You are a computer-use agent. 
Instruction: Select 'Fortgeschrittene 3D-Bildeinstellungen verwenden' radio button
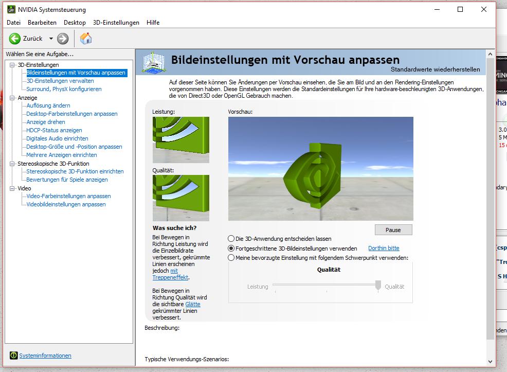click(231, 249)
